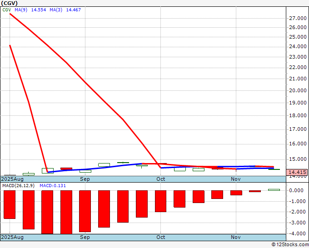Click the 22.000 price axis label
The image size is (309, 248).
click(x=298, y=67)
